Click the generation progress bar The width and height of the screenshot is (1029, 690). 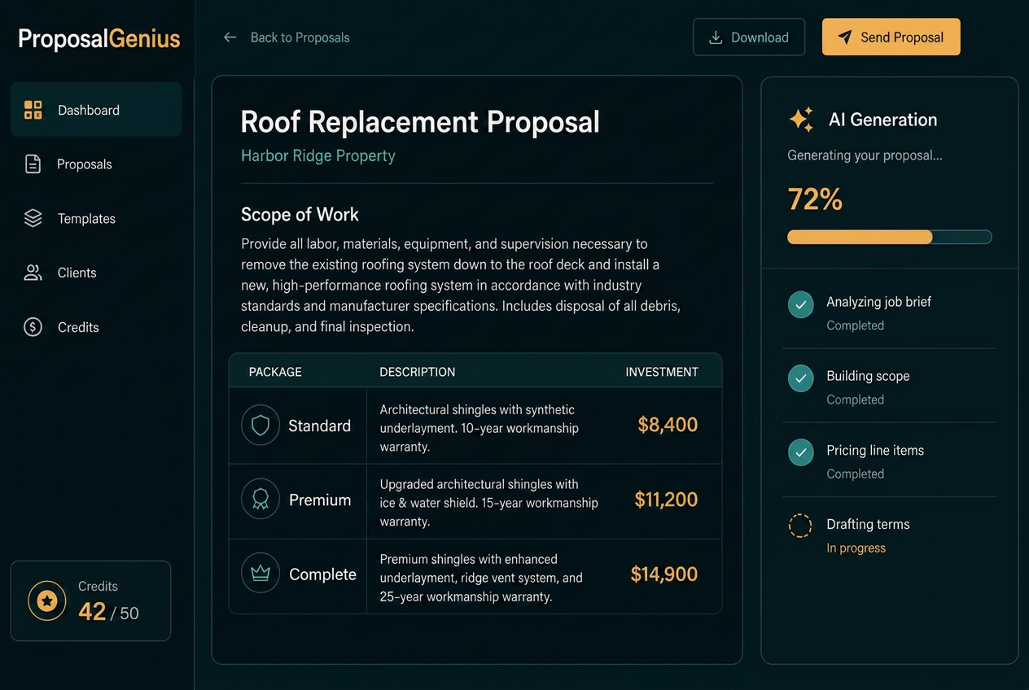[890, 237]
